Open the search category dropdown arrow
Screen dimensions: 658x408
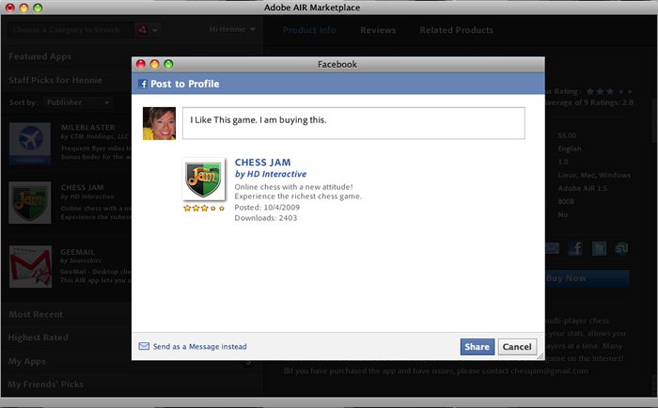[155, 30]
